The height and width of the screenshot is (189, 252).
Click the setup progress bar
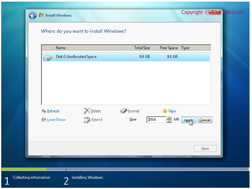coord(125,169)
